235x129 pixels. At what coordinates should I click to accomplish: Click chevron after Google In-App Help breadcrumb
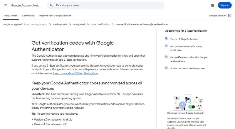50,24
